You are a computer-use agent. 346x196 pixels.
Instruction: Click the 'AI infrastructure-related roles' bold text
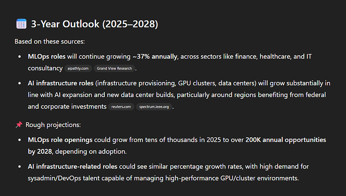73,166
